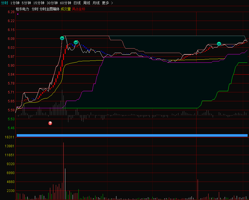Select the yellow 成交量 indicator label

66,9
